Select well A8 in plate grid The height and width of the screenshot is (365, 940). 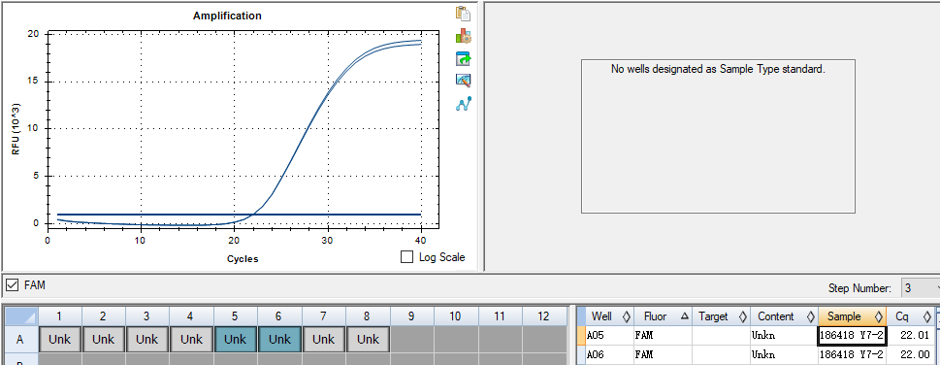tap(368, 339)
